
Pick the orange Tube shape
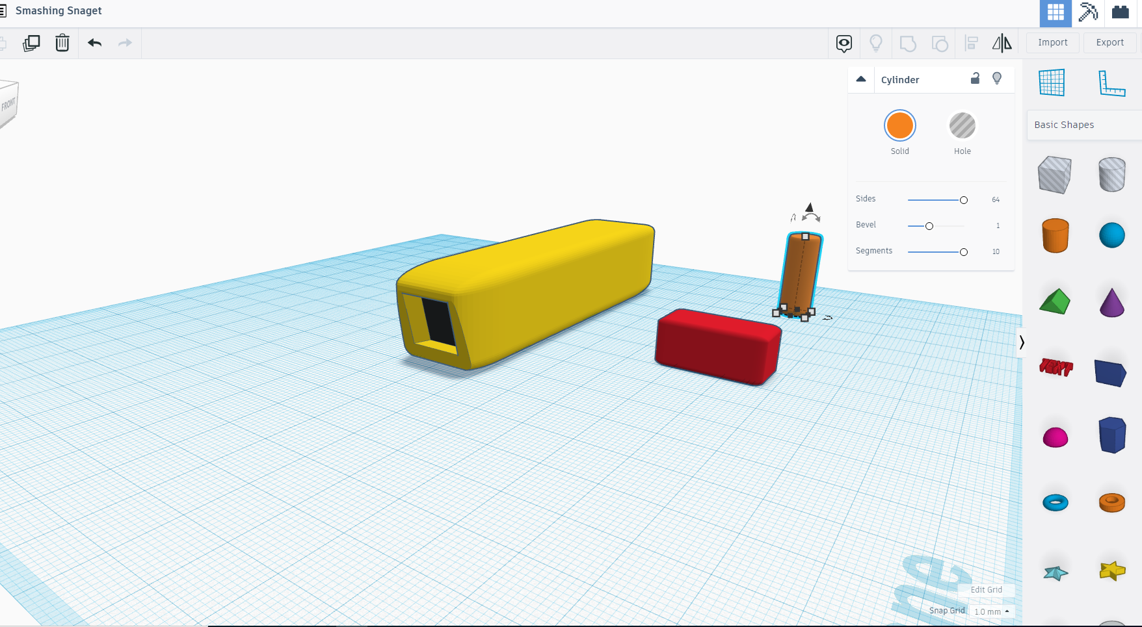(1112, 502)
